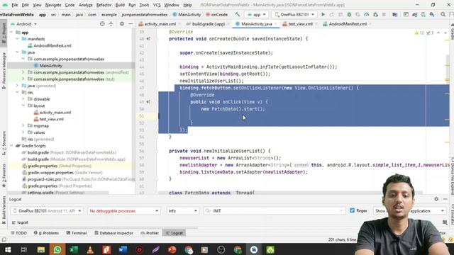
Task: Click the onCreate breadcrumb in navigation bar
Action: point(216,14)
